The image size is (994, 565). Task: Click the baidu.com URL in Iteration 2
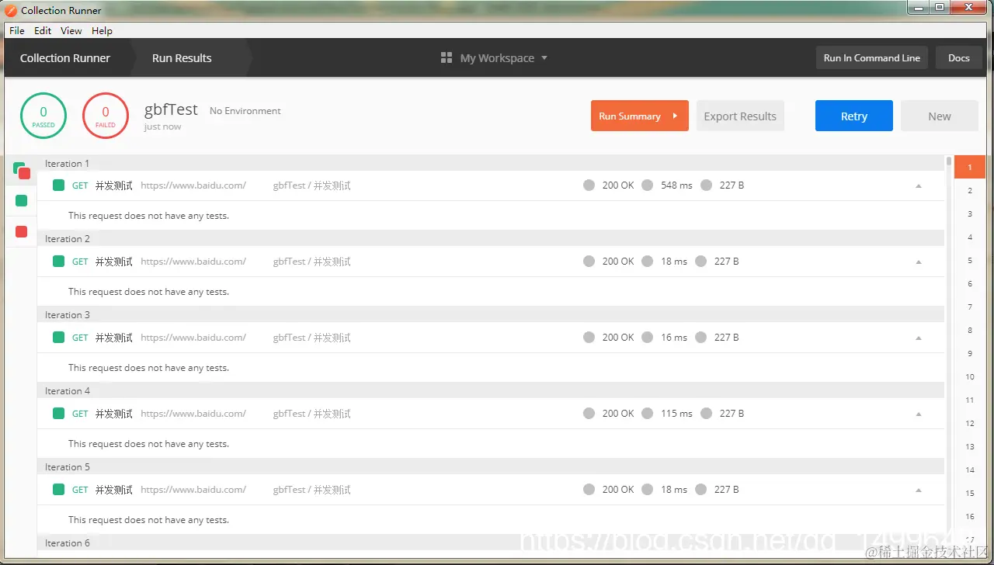click(193, 262)
